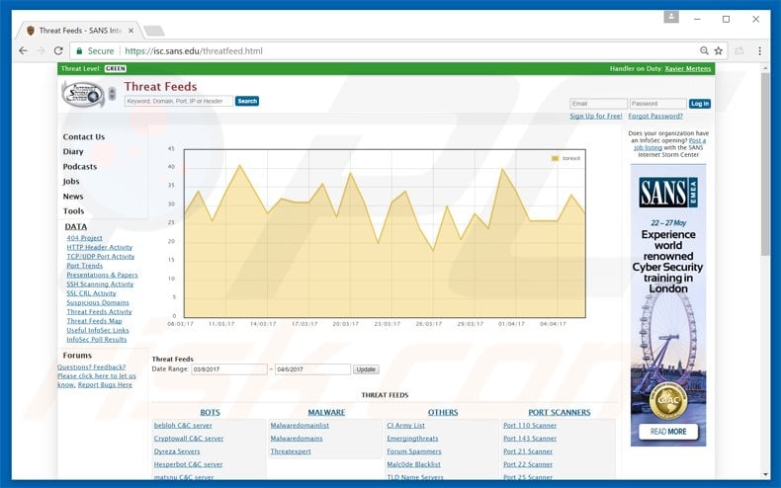Image resolution: width=781 pixels, height=488 pixels.
Task: Open Report Bugs Here link
Action: pyautogui.click(x=105, y=385)
